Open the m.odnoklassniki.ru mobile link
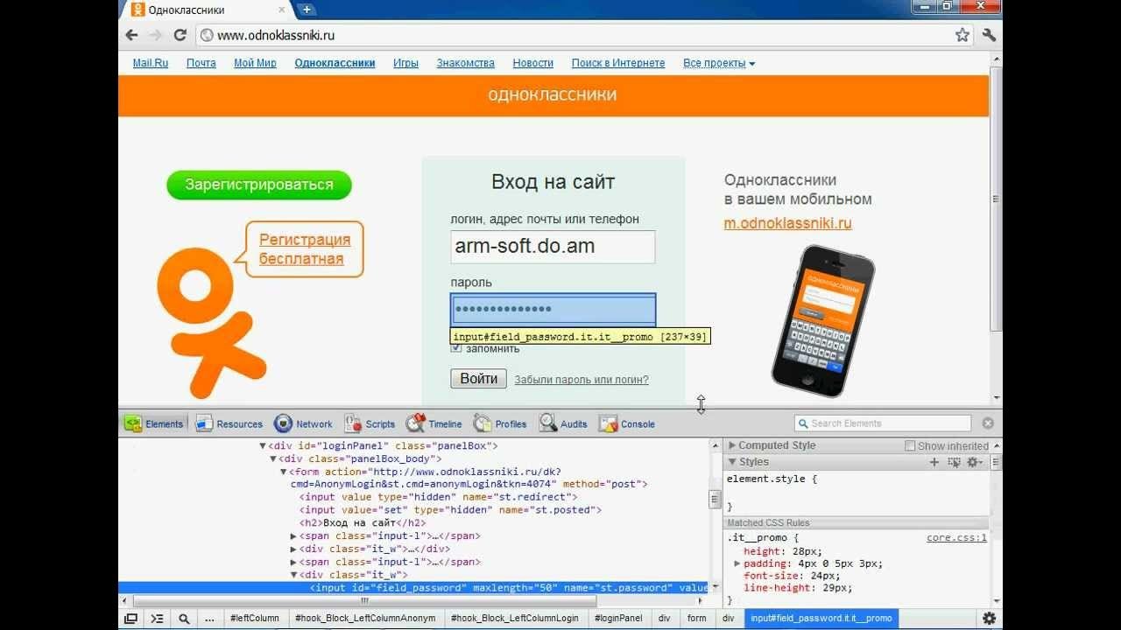The image size is (1121, 630). click(x=787, y=223)
